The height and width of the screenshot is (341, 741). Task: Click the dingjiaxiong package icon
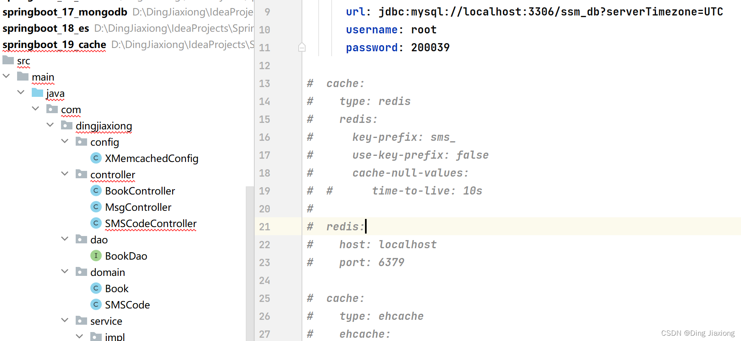(x=67, y=125)
